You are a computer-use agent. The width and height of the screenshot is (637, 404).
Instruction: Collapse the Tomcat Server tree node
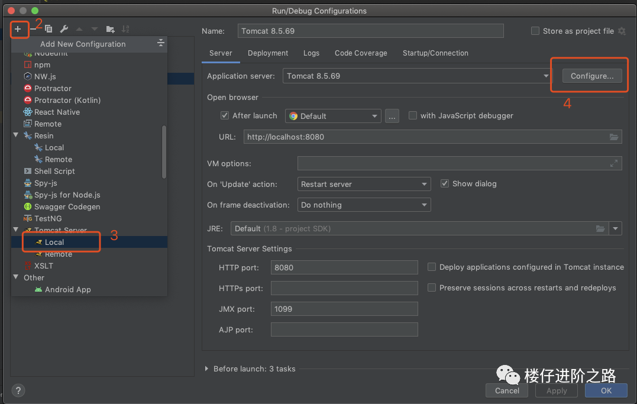tap(16, 230)
